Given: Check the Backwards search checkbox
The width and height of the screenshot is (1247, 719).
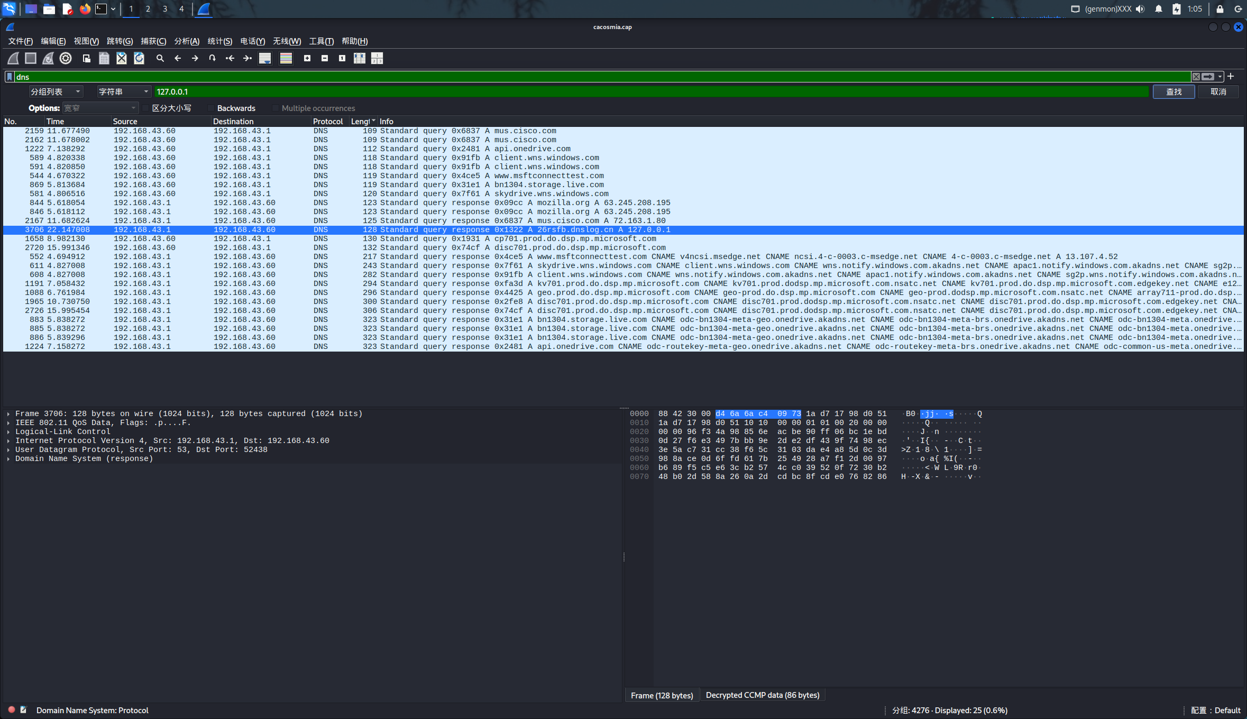Looking at the screenshot, I should [x=211, y=108].
